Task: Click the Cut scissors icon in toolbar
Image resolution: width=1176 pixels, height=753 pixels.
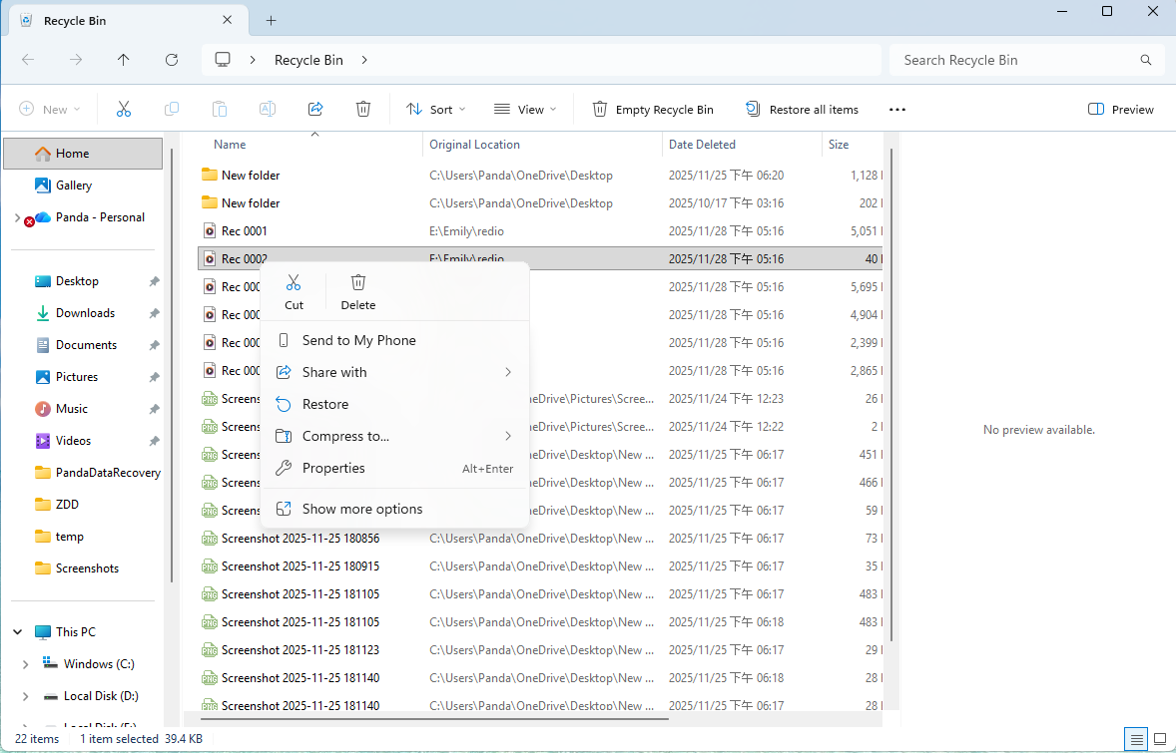Action: [124, 110]
